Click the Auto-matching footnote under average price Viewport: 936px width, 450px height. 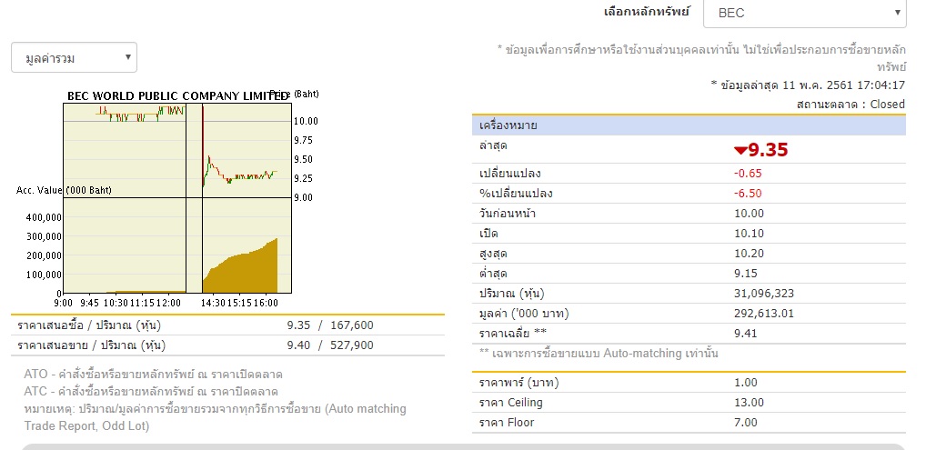[599, 354]
